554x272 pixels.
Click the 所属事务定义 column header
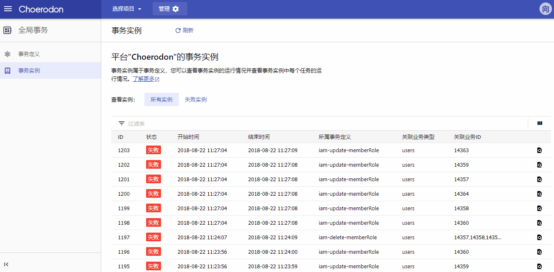point(335,137)
